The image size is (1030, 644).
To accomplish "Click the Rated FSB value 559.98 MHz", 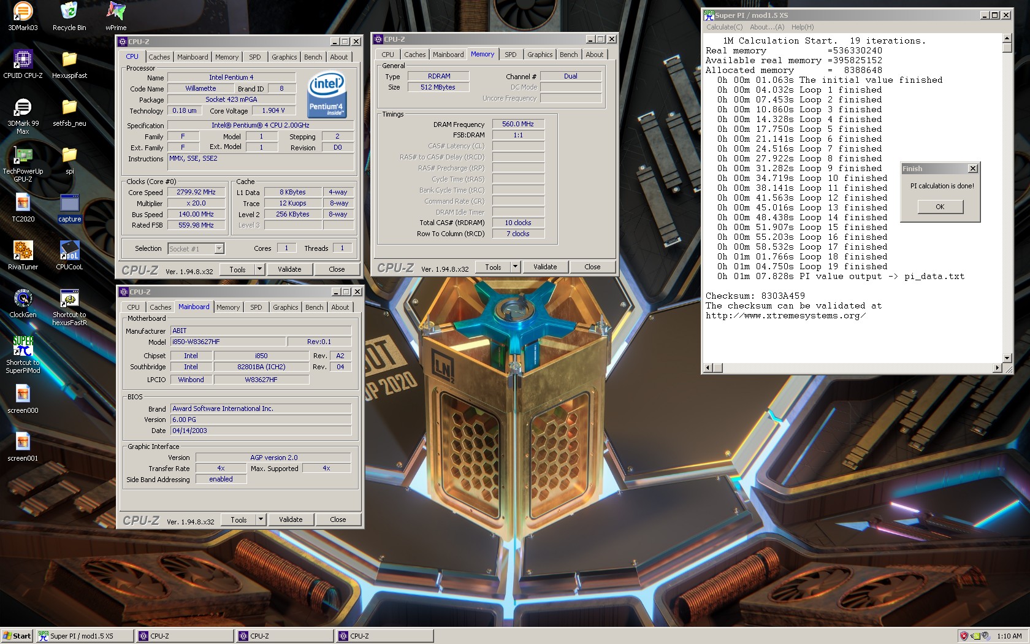I will (196, 225).
